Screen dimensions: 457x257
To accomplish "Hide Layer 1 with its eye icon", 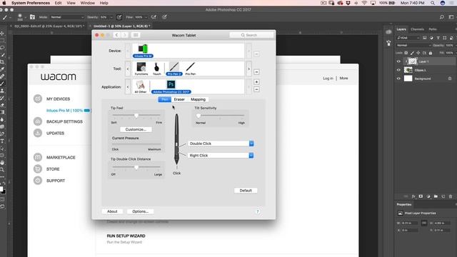I will point(398,61).
